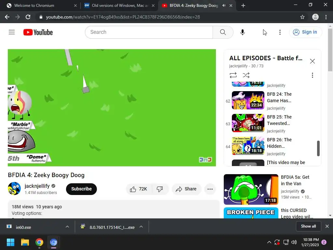Open the jacknjellify channel name link
The width and height of the screenshot is (333, 250).
37,186
